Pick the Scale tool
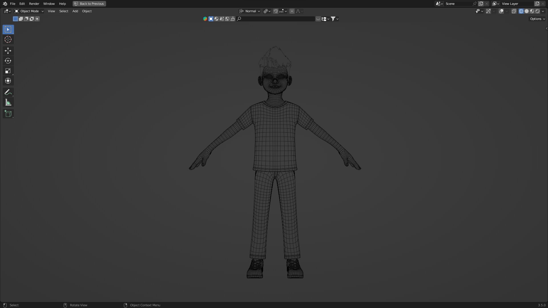The image size is (548, 308). coord(8,71)
